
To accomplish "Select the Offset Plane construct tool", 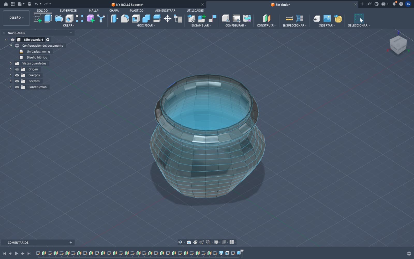I will 267,18.
